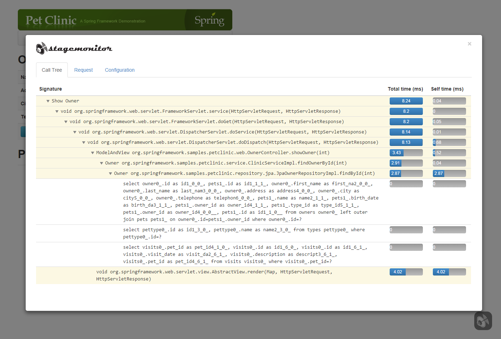The height and width of the screenshot is (339, 501).
Task: Collapse the FrameworkServlet.doGet node
Action: [66, 122]
